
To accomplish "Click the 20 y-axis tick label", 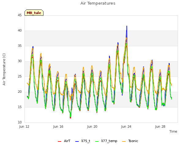I will point(20,92).
